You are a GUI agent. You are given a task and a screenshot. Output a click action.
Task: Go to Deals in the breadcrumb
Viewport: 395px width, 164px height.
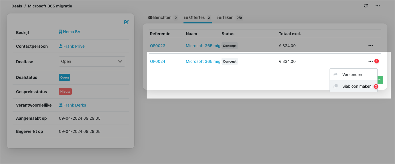pos(17,6)
